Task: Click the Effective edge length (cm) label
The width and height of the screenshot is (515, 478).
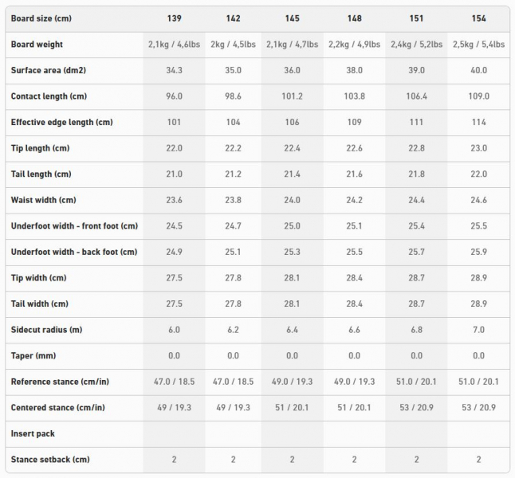Action: tap(61, 122)
